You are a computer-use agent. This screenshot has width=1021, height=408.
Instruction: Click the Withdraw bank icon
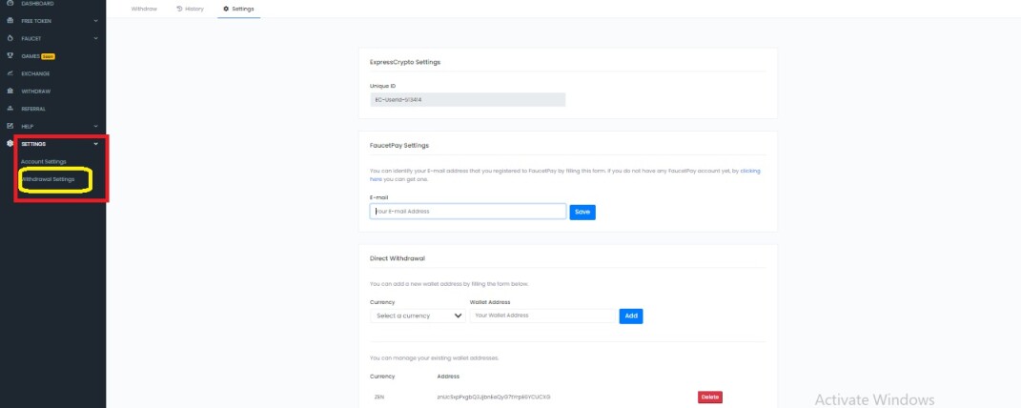pos(10,92)
